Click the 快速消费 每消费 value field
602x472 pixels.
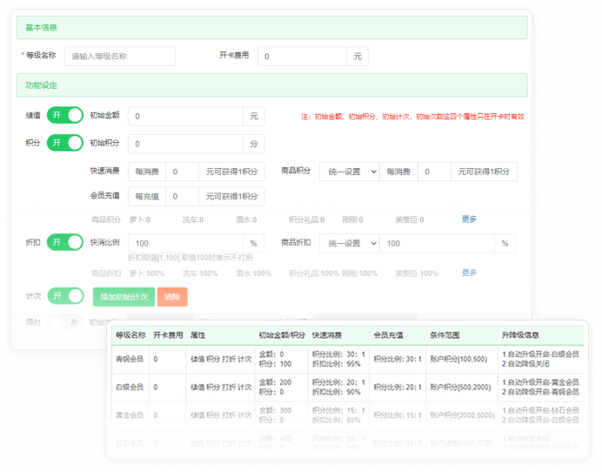[182, 172]
